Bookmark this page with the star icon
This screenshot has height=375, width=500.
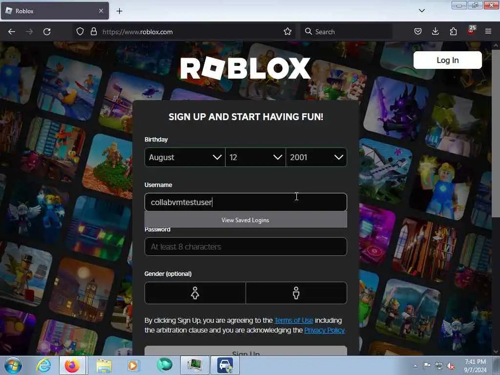[x=287, y=31]
